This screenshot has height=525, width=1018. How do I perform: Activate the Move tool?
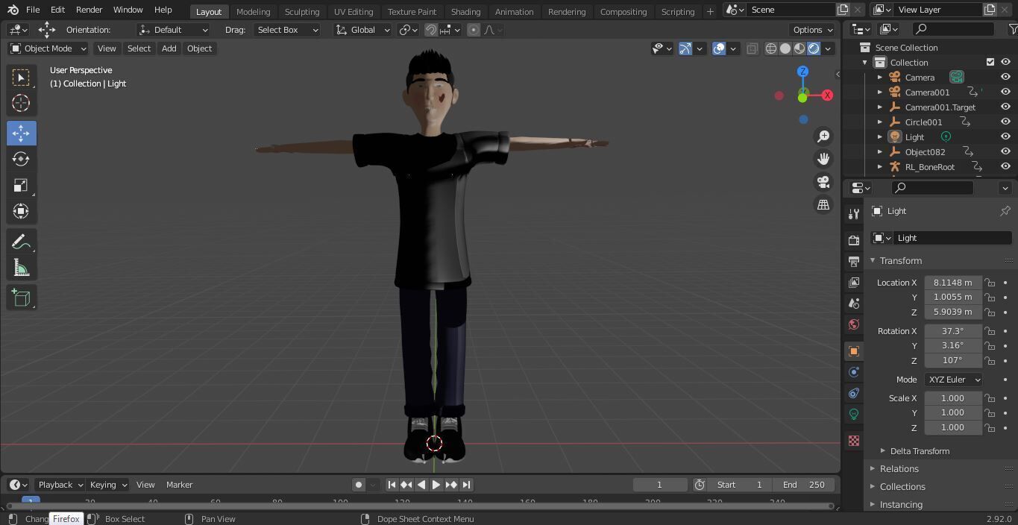click(21, 133)
